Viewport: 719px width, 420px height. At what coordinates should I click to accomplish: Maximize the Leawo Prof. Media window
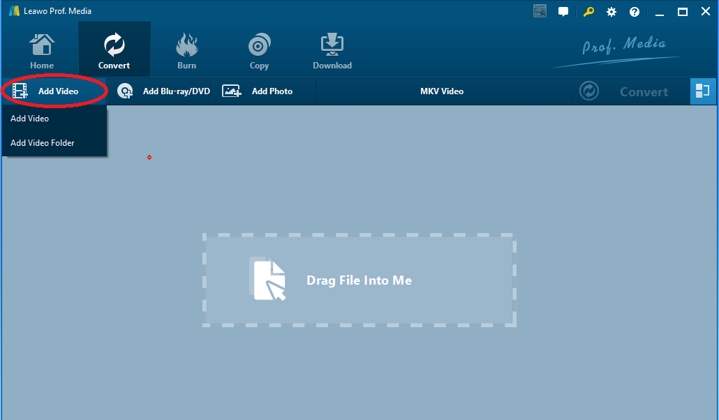coord(682,12)
